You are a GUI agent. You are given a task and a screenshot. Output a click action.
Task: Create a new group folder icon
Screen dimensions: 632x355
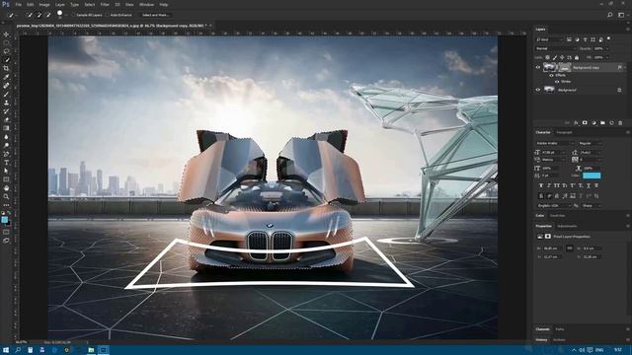click(x=602, y=122)
